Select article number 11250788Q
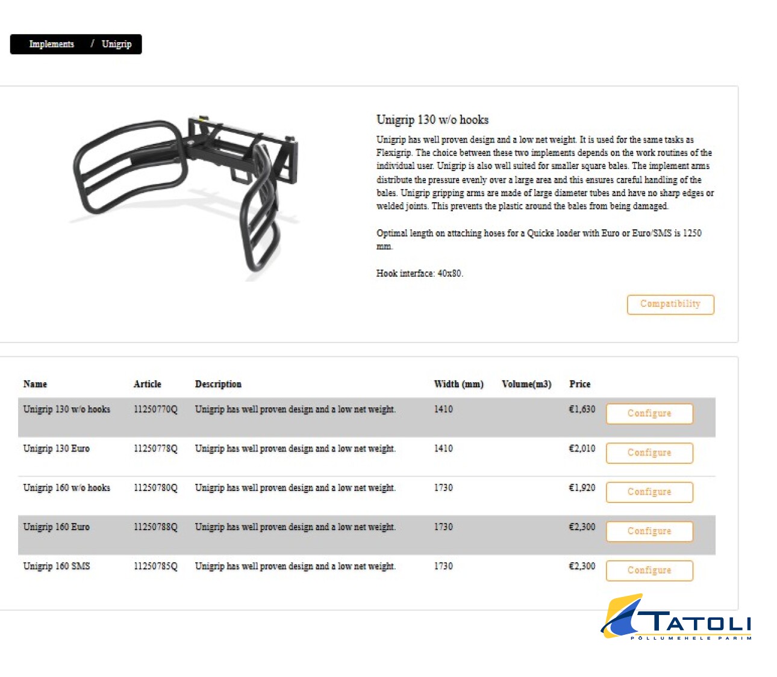 155,527
